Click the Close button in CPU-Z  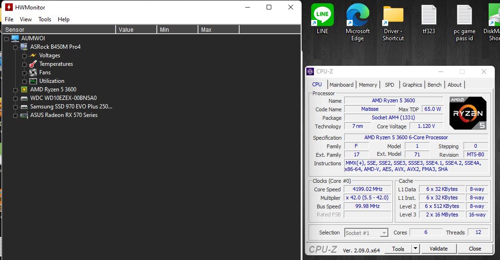tap(475, 249)
